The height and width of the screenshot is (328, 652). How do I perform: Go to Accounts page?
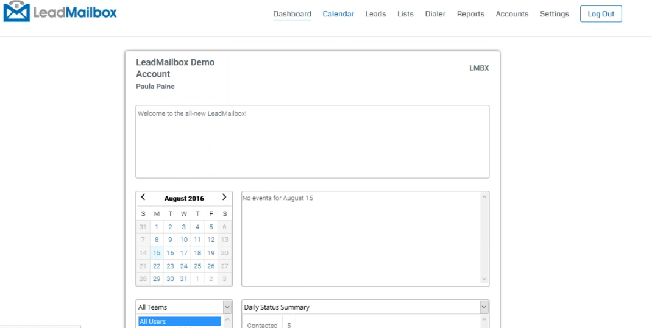tap(512, 14)
